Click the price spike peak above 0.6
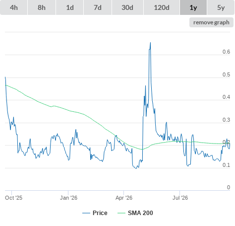Viewport: 235px width, 226px height. pos(150,43)
